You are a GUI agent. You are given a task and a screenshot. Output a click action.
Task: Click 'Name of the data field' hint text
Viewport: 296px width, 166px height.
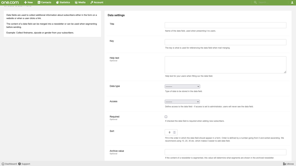(x=190, y=31)
